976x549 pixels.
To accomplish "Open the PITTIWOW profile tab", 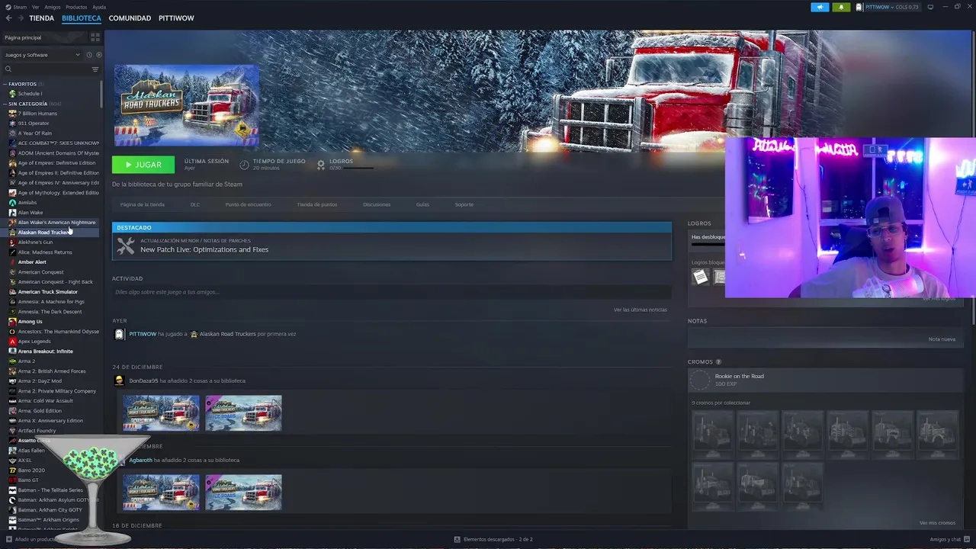I will (176, 18).
